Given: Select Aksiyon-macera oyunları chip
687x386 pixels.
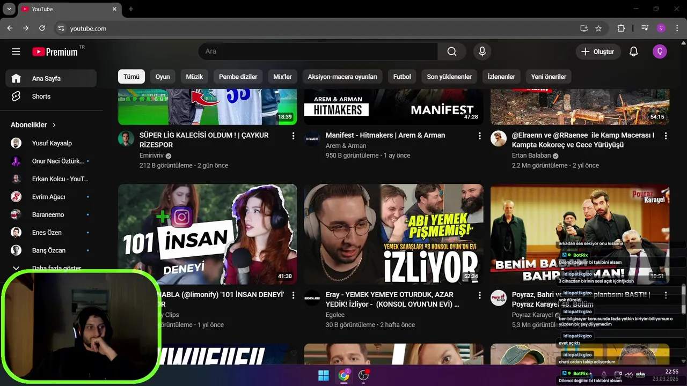Looking at the screenshot, I should (x=342, y=77).
